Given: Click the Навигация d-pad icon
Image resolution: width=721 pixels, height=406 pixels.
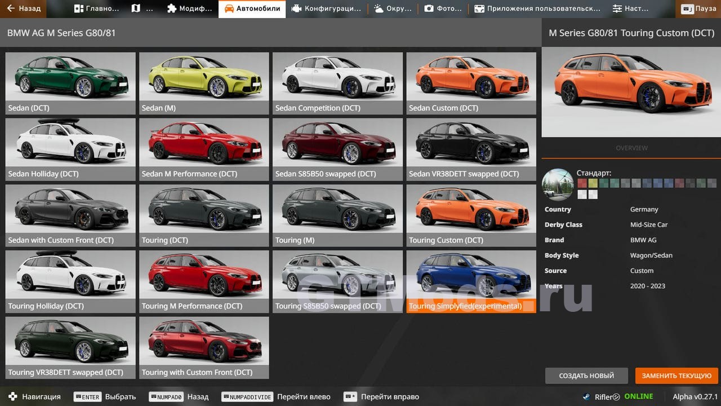Looking at the screenshot, I should pos(12,396).
